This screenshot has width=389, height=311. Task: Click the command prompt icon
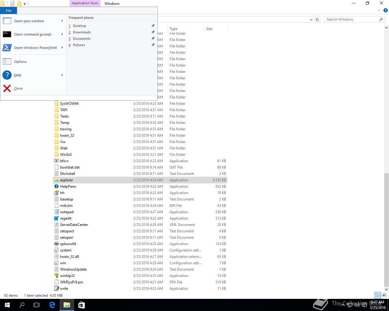tap(7, 34)
